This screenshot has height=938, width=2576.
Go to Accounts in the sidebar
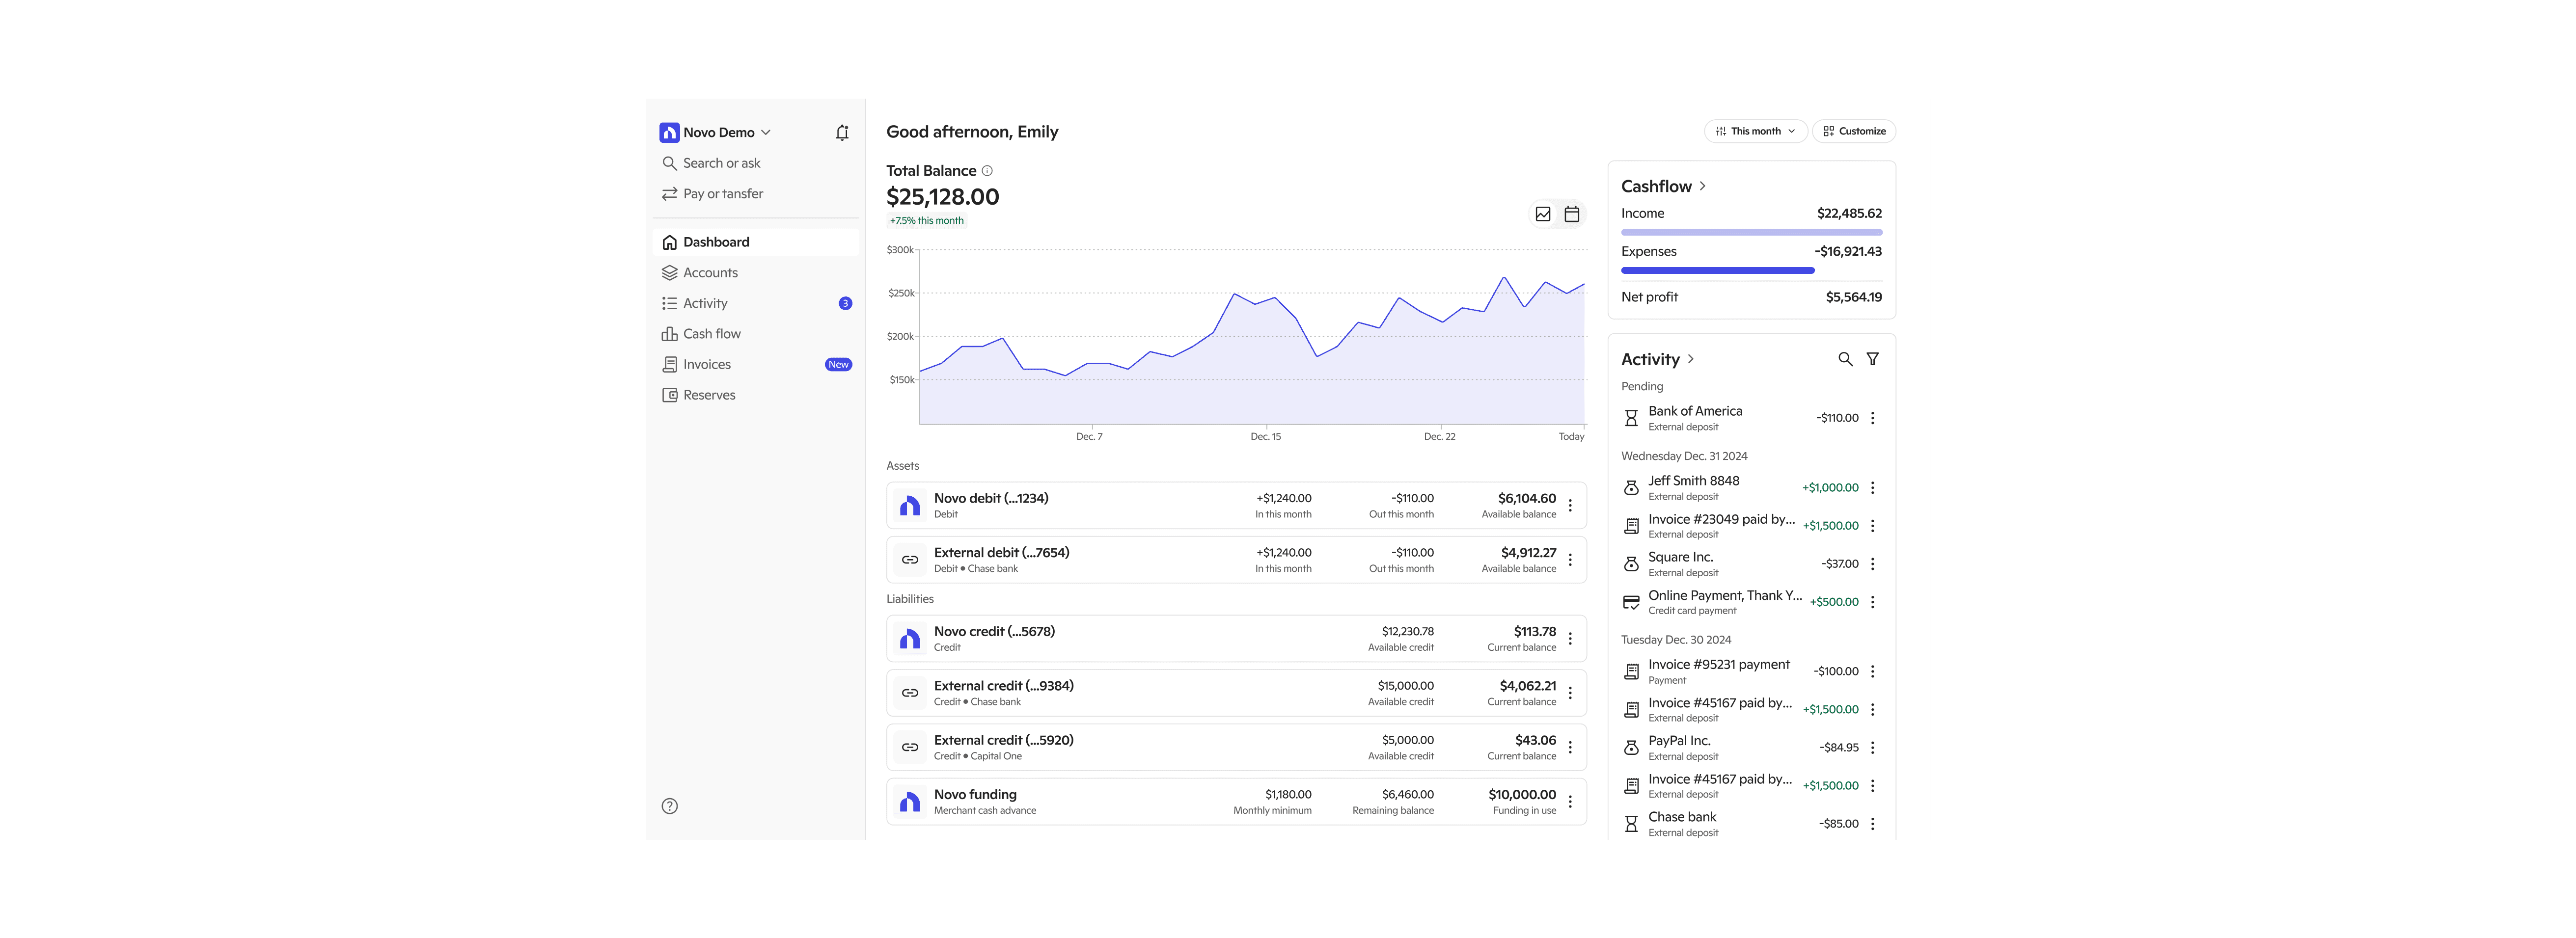[710, 273]
